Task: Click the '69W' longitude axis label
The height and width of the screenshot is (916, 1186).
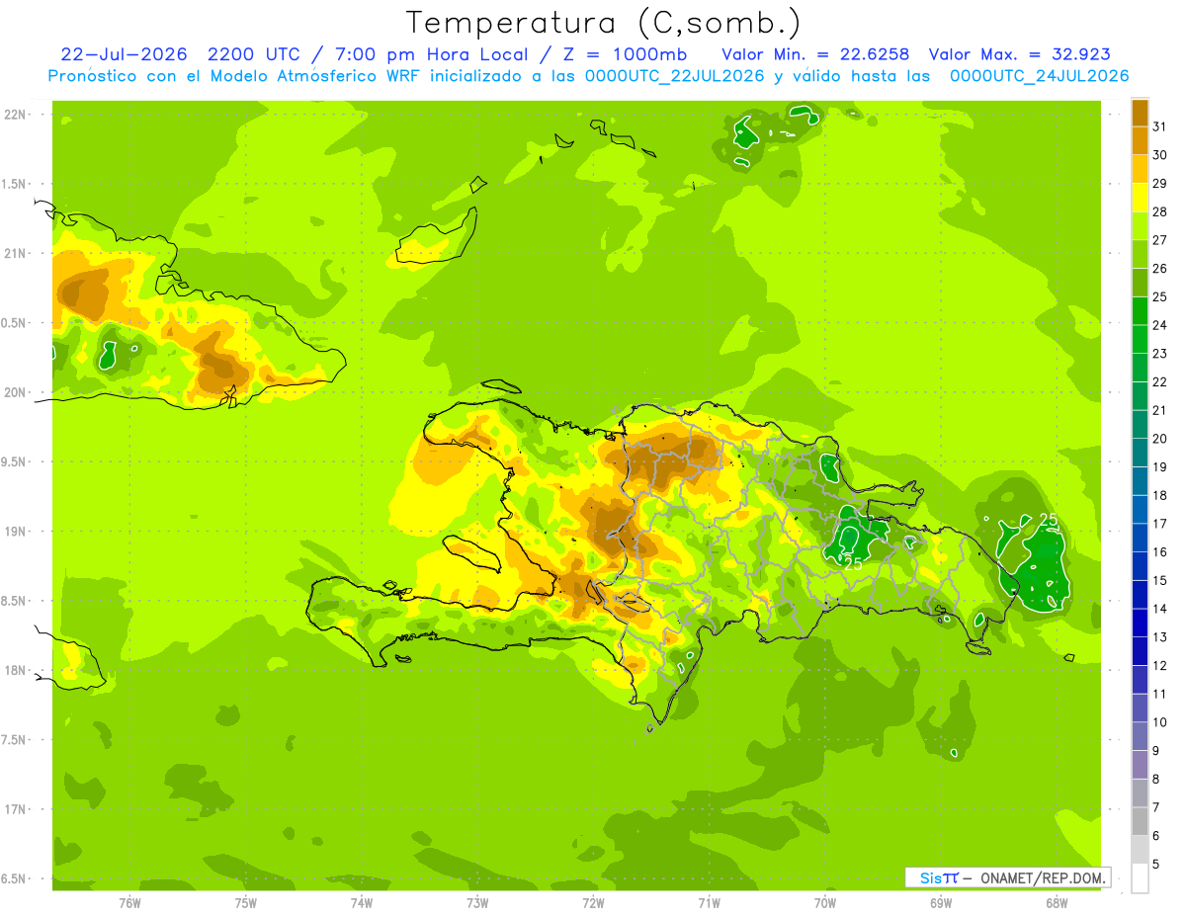Action: point(941,903)
